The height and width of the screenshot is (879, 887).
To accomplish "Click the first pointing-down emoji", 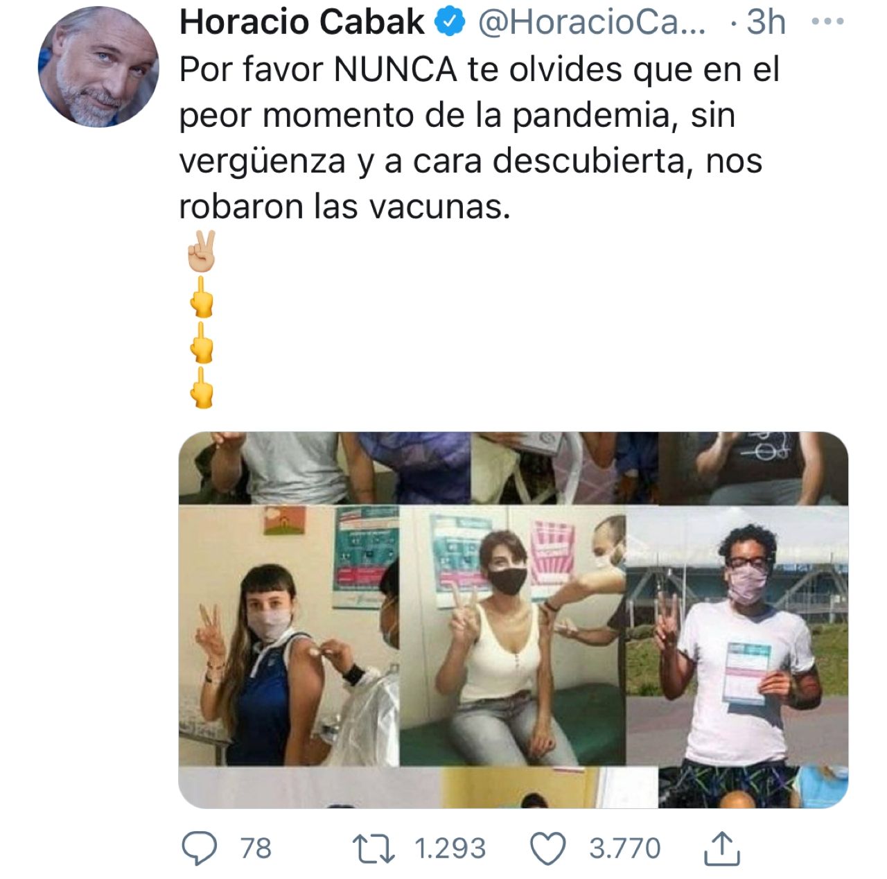I will [x=202, y=297].
